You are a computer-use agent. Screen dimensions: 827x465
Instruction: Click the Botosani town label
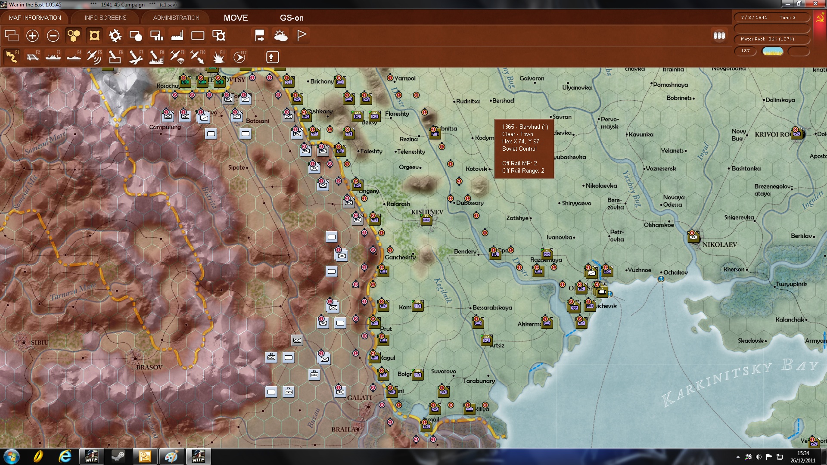[x=258, y=121]
